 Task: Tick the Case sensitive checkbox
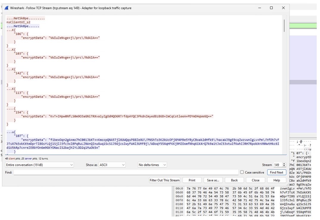pos(242,172)
